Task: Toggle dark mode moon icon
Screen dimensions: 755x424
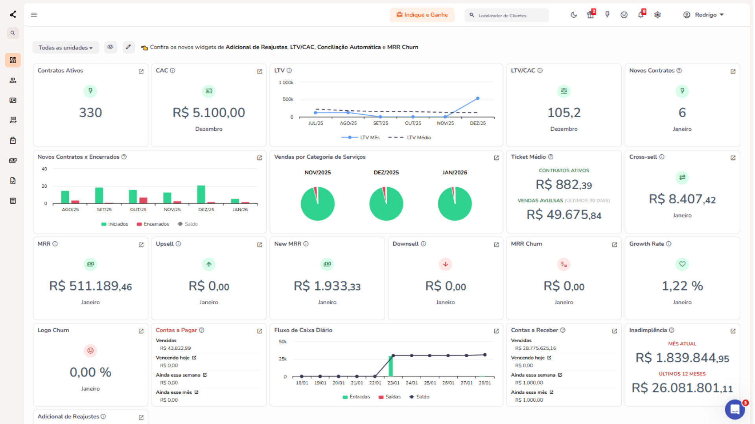Action: [x=574, y=15]
